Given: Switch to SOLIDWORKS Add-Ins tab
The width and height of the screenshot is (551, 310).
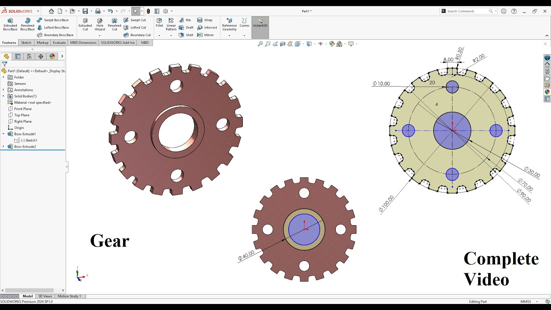Looking at the screenshot, I should (118, 43).
